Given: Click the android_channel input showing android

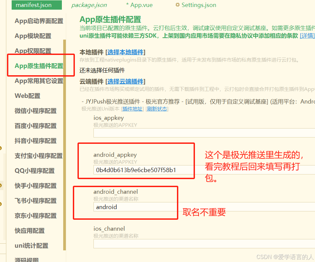Looking at the screenshot, I should (x=135, y=207).
